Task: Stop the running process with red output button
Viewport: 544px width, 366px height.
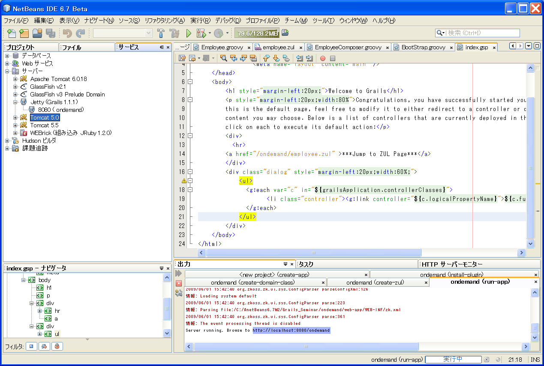Action: pos(179,283)
